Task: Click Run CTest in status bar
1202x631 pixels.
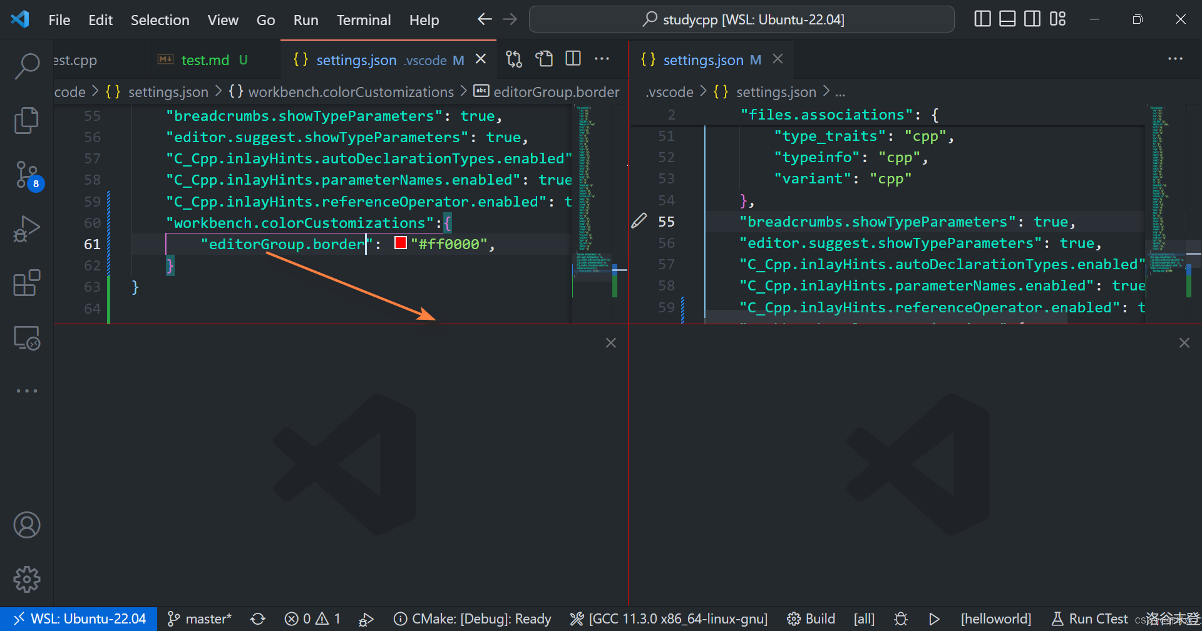Action: pos(1090,619)
